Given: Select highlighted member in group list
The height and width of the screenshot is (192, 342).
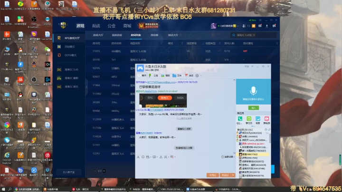Looking at the screenshot, I should (x=253, y=154).
